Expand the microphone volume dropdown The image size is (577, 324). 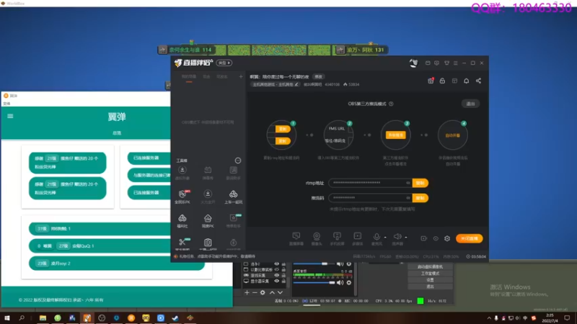tap(385, 238)
